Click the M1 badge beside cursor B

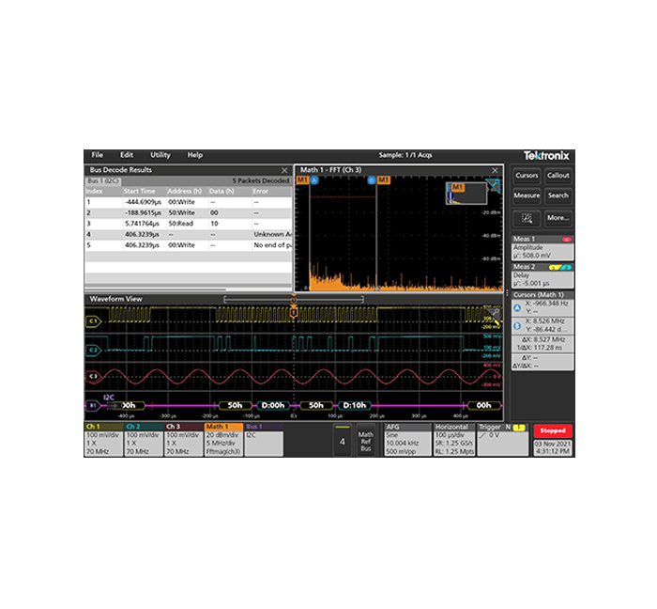tap(383, 180)
